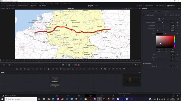Screen dimensions: 181x101
Task: Click the DropShadow1 reset icon
Action: click(179, 15)
